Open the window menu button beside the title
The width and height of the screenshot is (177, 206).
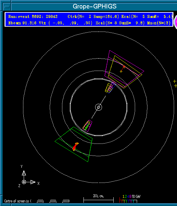pyautogui.click(x=7, y=7)
